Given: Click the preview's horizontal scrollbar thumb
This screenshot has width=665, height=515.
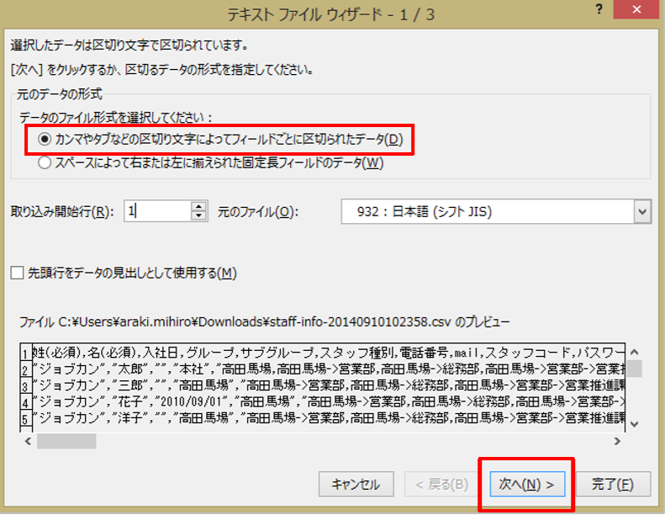Looking at the screenshot, I should click(x=66, y=440).
